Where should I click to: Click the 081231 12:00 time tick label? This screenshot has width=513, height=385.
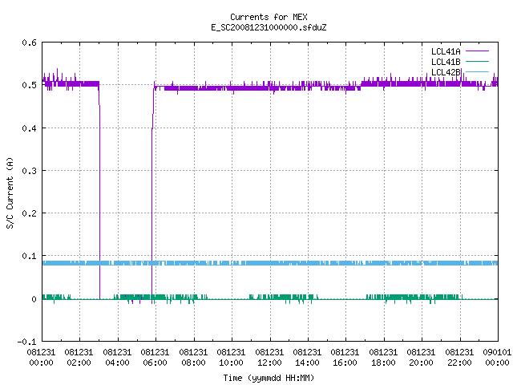[x=269, y=358]
